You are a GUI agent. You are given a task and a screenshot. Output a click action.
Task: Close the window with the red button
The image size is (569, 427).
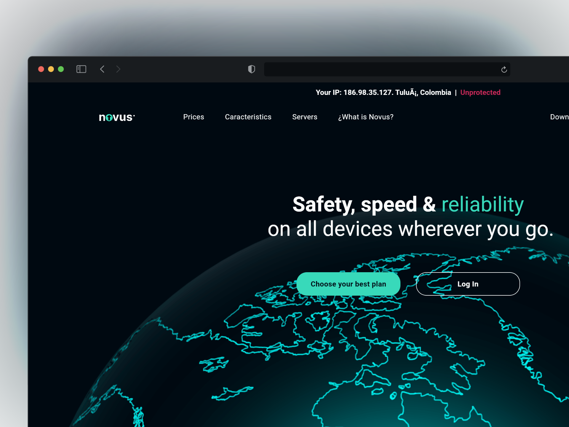pyautogui.click(x=41, y=69)
